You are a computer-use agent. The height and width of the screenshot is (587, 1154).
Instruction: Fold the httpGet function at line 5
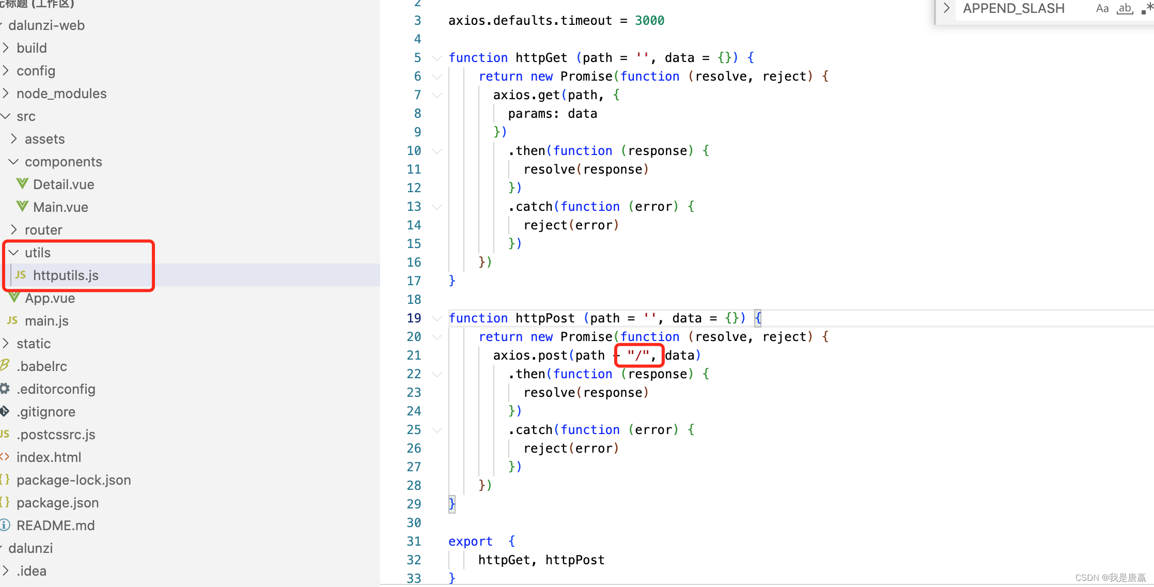click(x=437, y=58)
